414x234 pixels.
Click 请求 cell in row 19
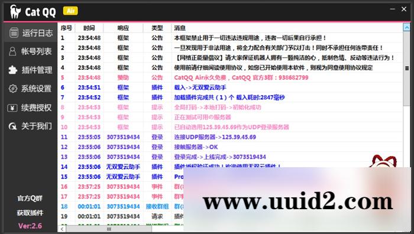[x=157, y=216]
